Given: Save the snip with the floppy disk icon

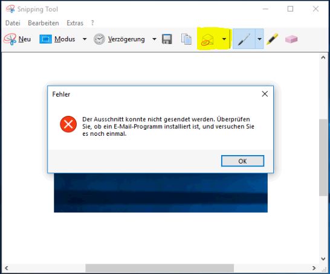Looking at the screenshot, I should pos(167,39).
